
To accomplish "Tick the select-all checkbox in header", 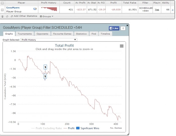I will click(x=2, y=3).
